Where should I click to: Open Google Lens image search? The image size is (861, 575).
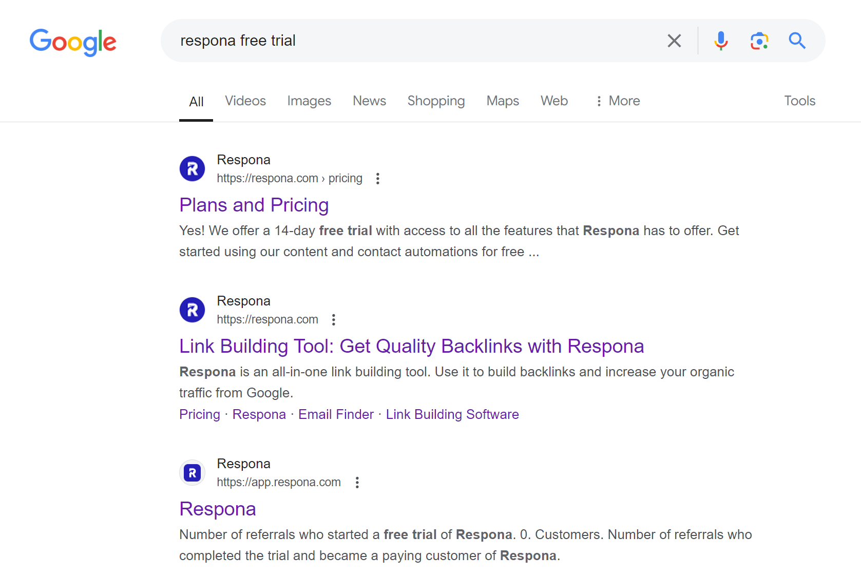[x=759, y=41]
